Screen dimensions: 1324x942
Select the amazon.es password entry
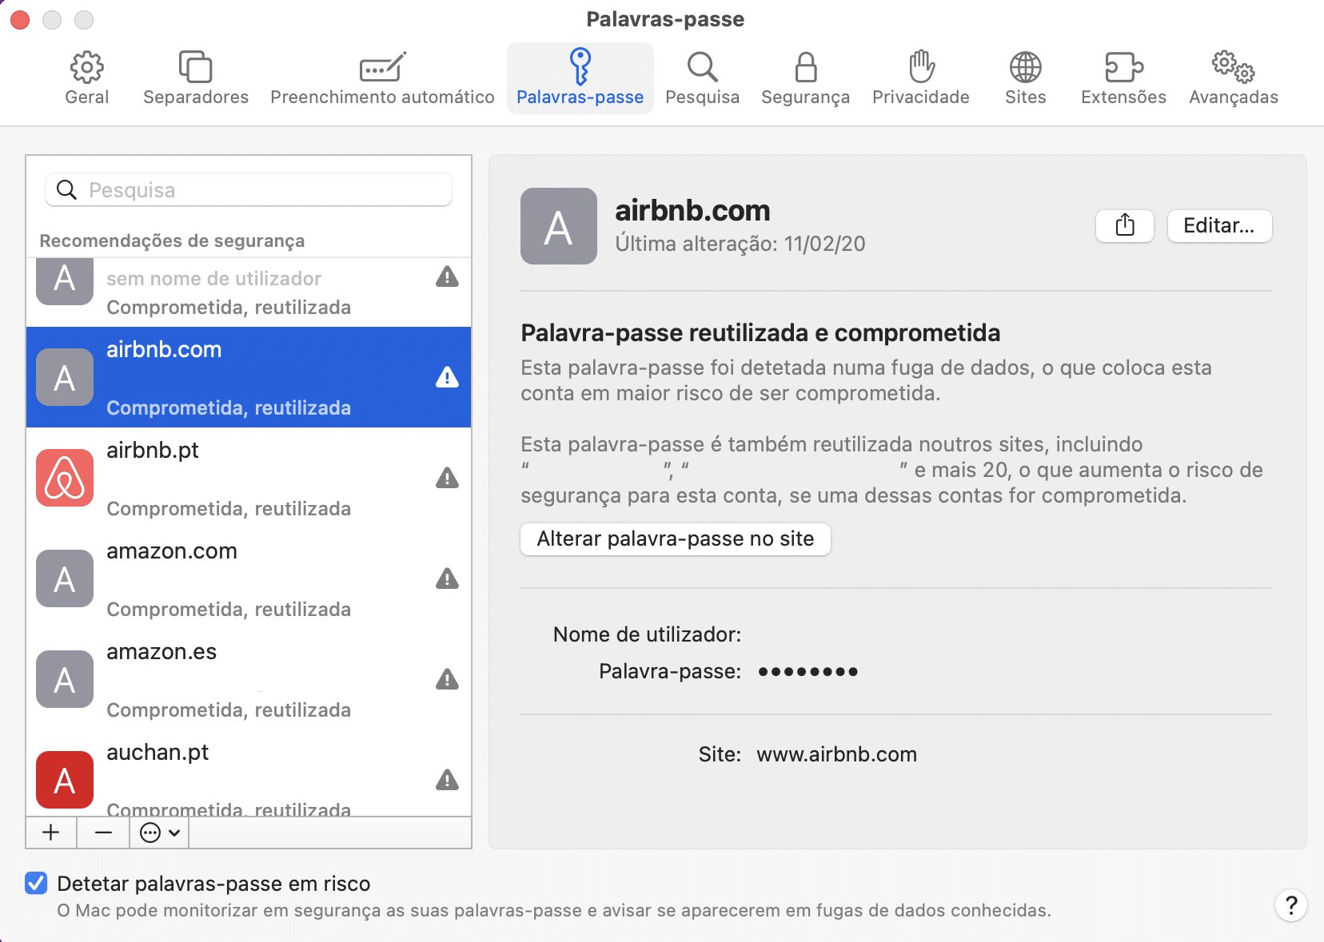(249, 679)
